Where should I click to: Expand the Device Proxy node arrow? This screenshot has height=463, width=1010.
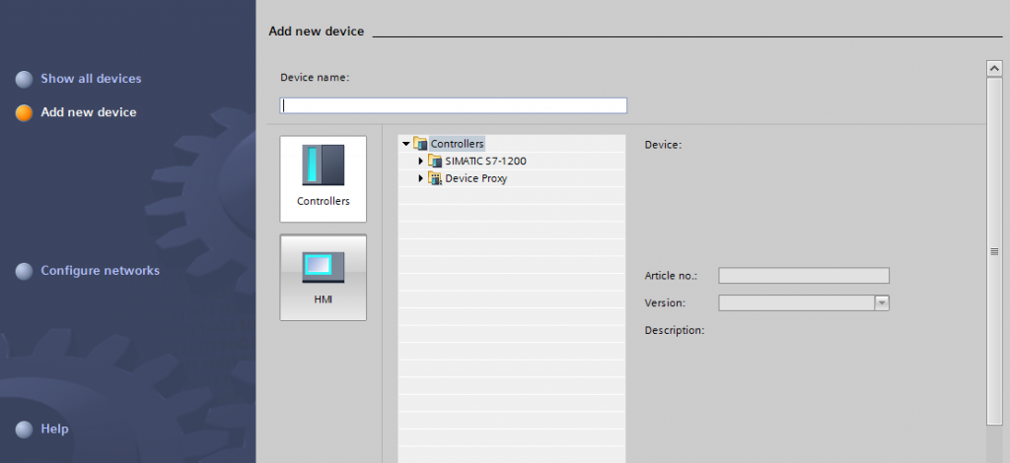click(x=421, y=178)
